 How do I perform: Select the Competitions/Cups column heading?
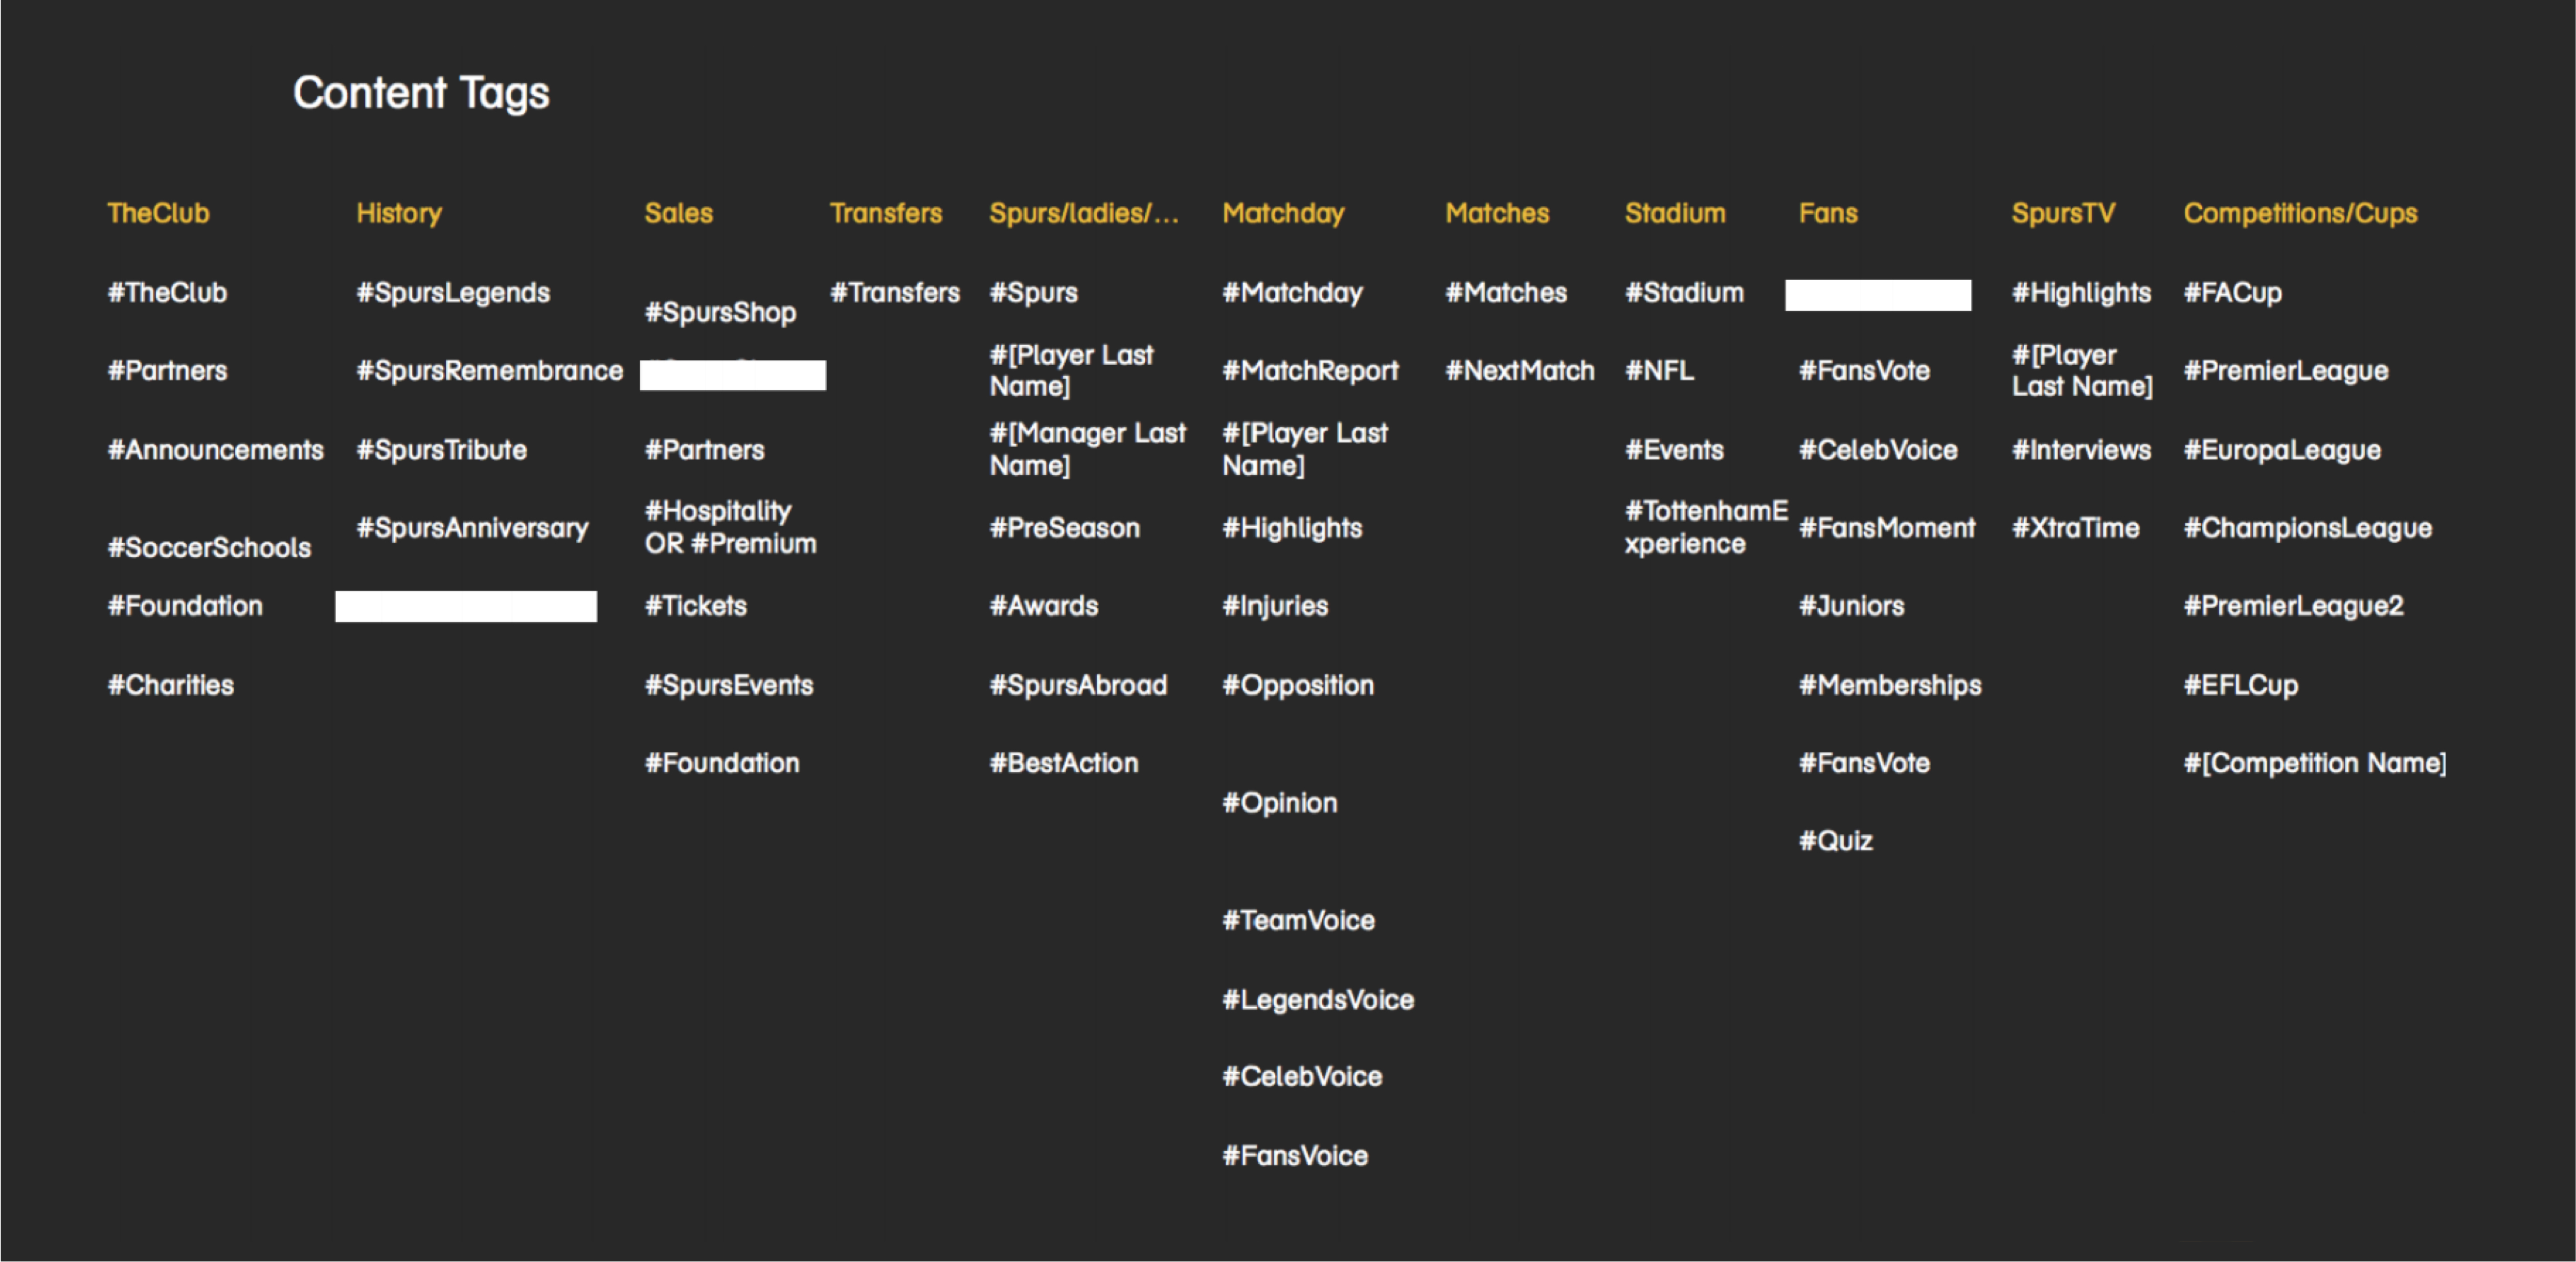tap(2300, 213)
